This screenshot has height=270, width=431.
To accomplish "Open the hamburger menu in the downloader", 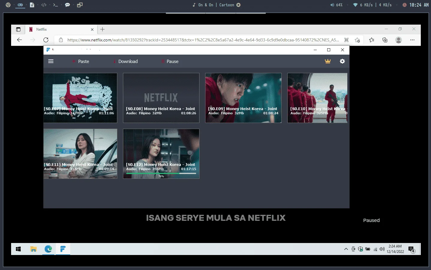I will (x=51, y=61).
